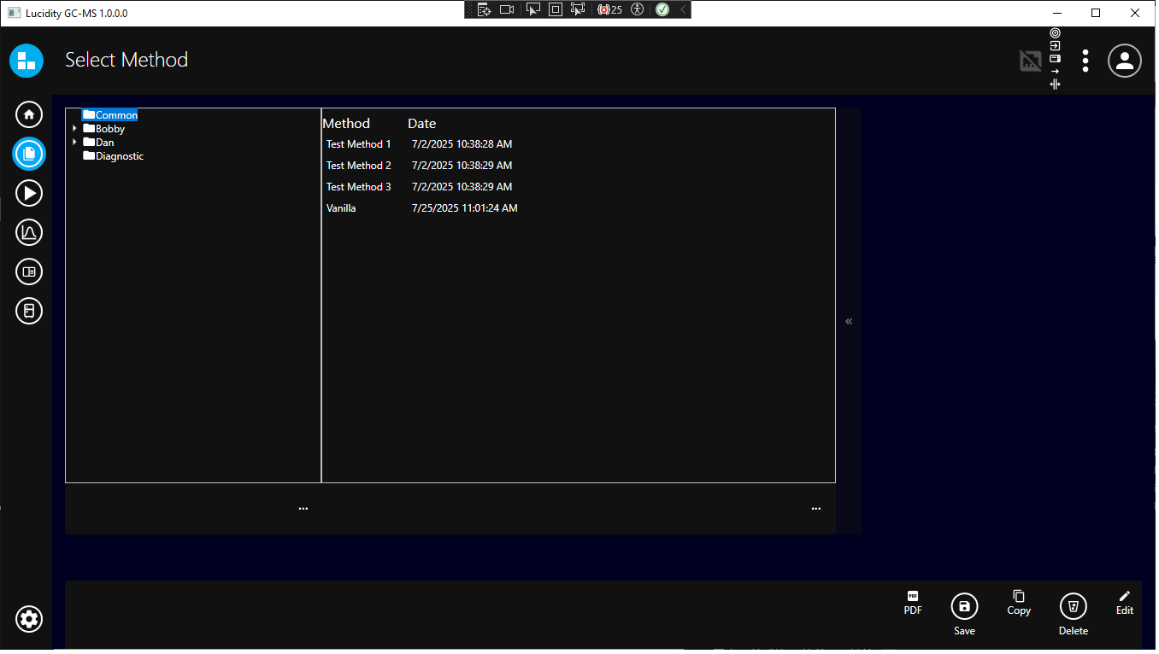Open Settings gear at bottom left
Image resolution: width=1159 pixels, height=654 pixels.
point(29,619)
